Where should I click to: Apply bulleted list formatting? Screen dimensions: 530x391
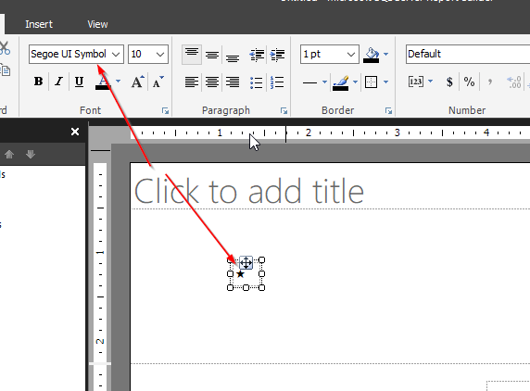257,82
